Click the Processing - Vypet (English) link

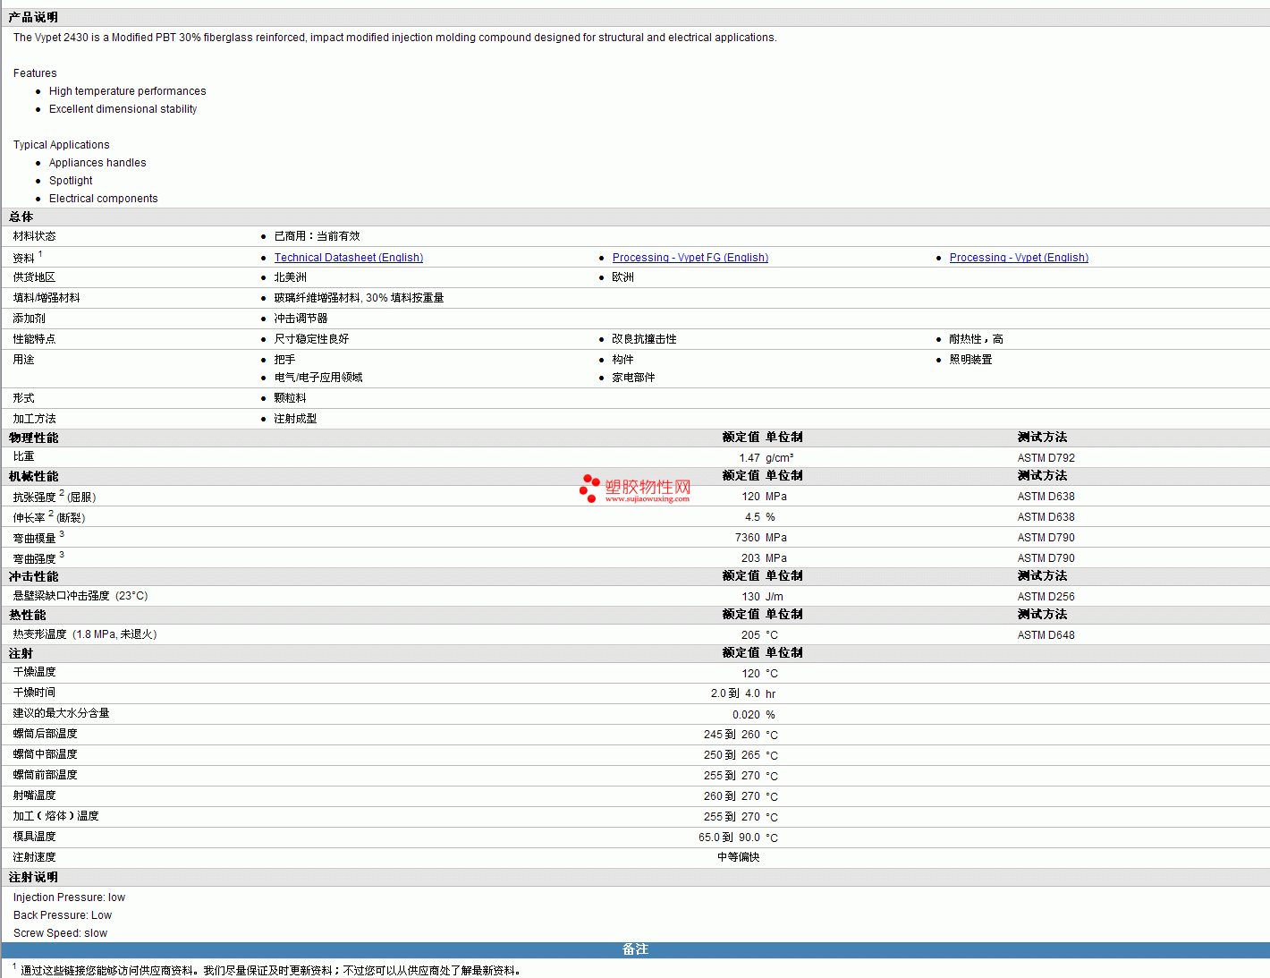point(1019,258)
